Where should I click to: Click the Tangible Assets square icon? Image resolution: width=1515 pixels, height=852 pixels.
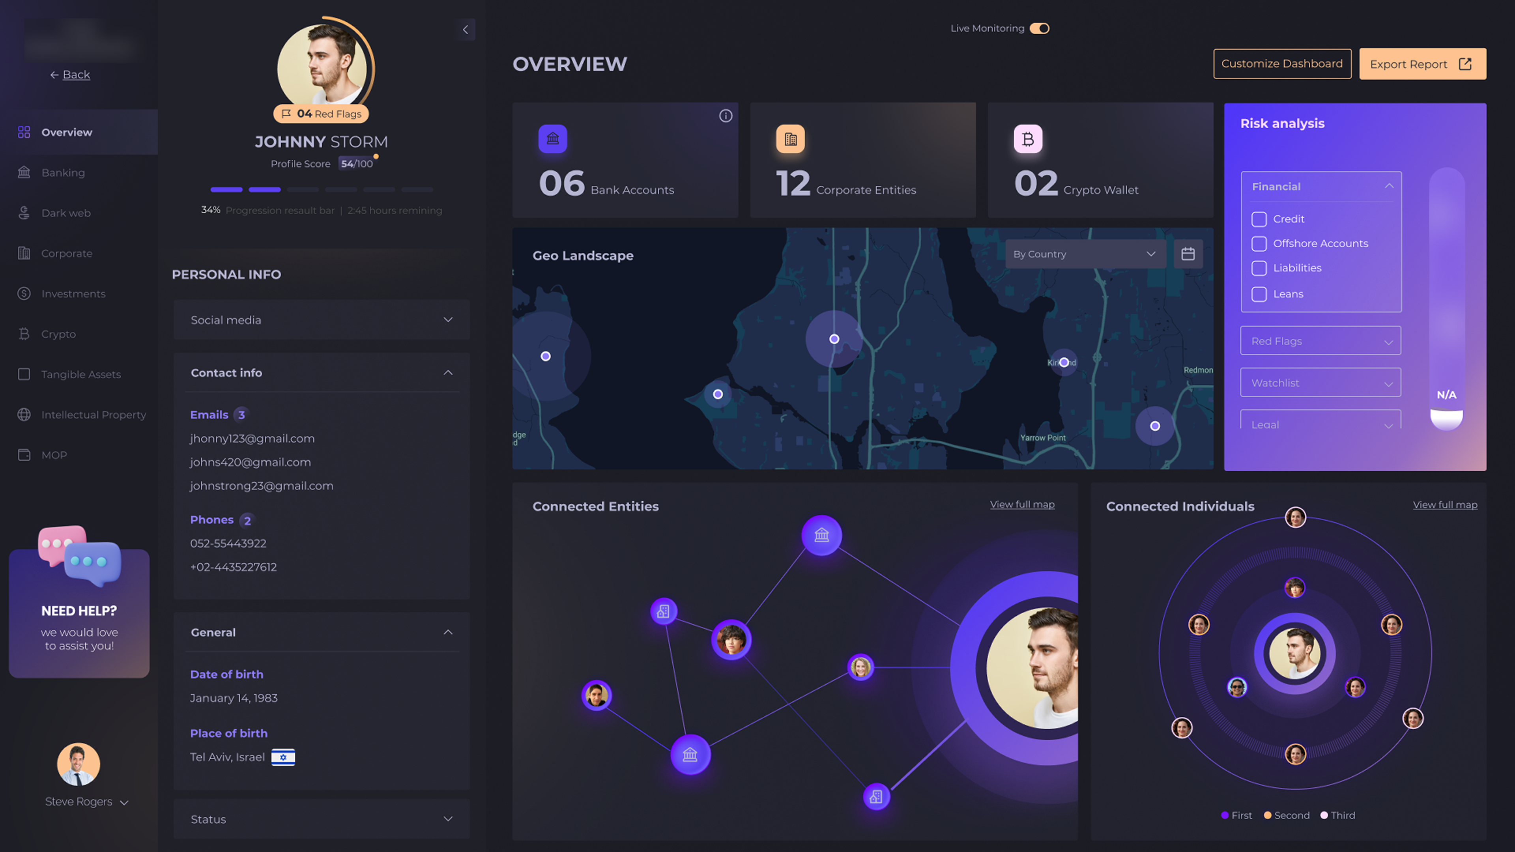click(x=24, y=375)
